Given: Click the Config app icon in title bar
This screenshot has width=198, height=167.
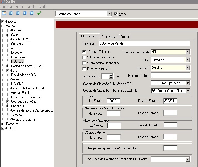Looking at the screenshot, I should pyautogui.click(x=2, y=1).
